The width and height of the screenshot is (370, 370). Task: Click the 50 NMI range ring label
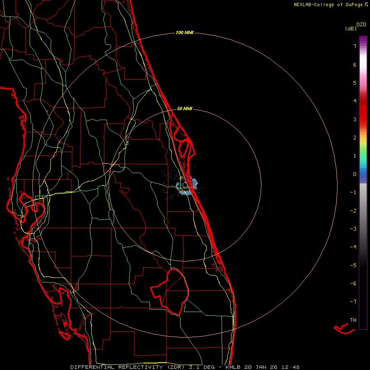click(185, 109)
